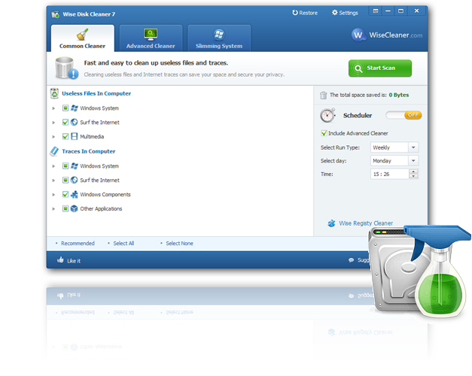The width and height of the screenshot is (472, 376).
Task: Click the Useless Files In Computer heading
Action: 96,93
